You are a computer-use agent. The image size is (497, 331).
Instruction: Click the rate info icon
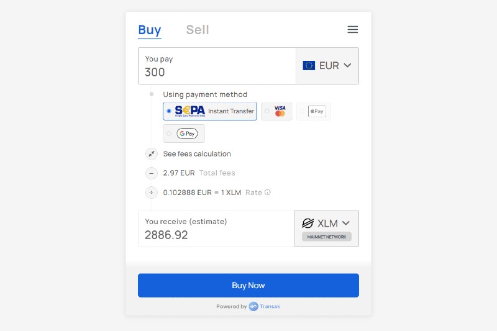tap(268, 193)
